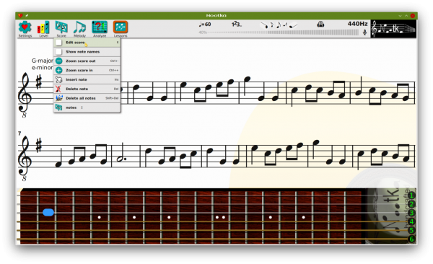Click the 440Hz tuning label

pos(358,24)
